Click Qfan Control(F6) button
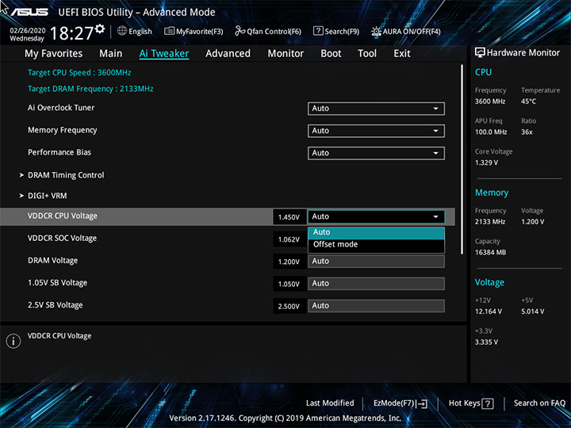Viewport: 571px width, 428px height. (x=268, y=31)
